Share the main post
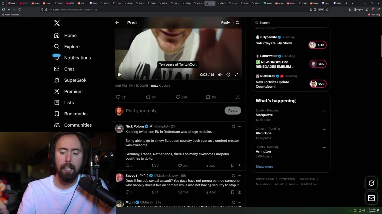382x214 pixels. click(x=238, y=97)
